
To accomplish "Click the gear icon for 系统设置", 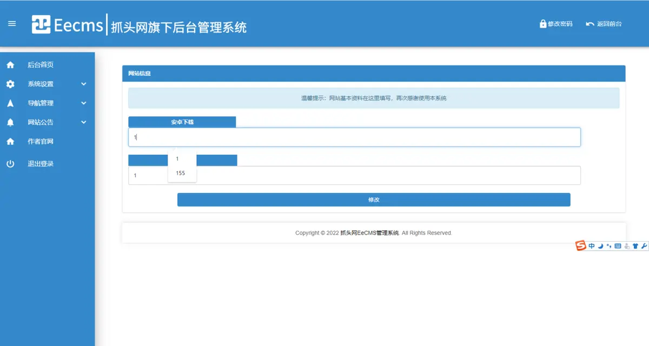I will [10, 84].
